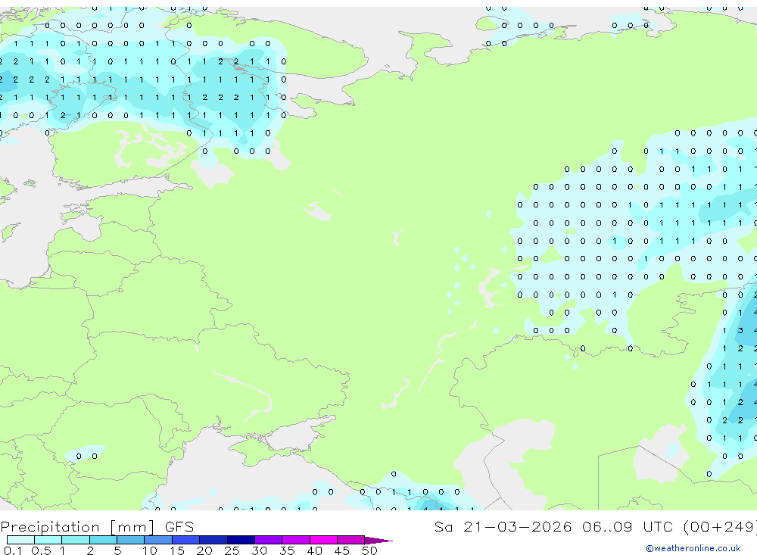This screenshot has height=555, width=757.
Task: Click the 0.5–1 mm legend swatch
Action: 48,540
